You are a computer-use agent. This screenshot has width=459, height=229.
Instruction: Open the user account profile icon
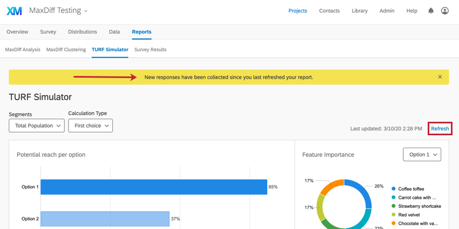point(445,11)
